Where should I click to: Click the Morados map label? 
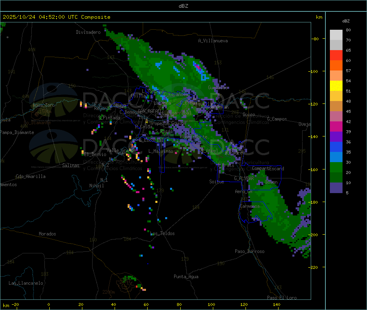tap(47, 234)
